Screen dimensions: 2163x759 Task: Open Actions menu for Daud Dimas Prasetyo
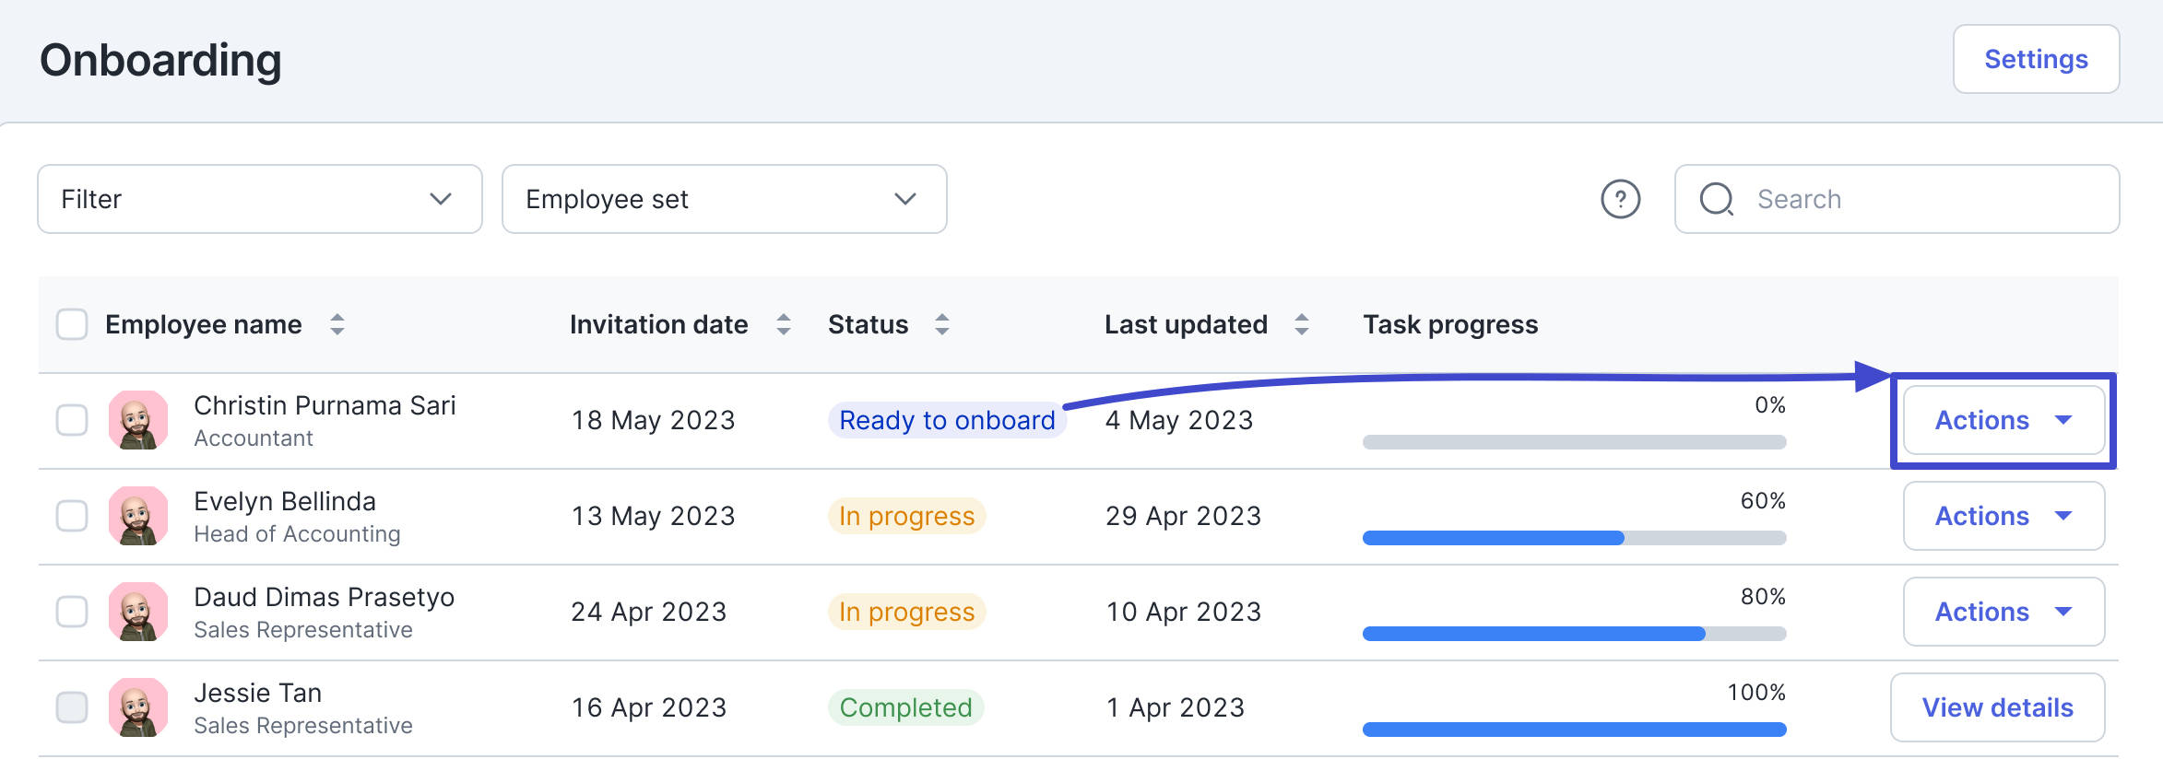pos(2003,612)
